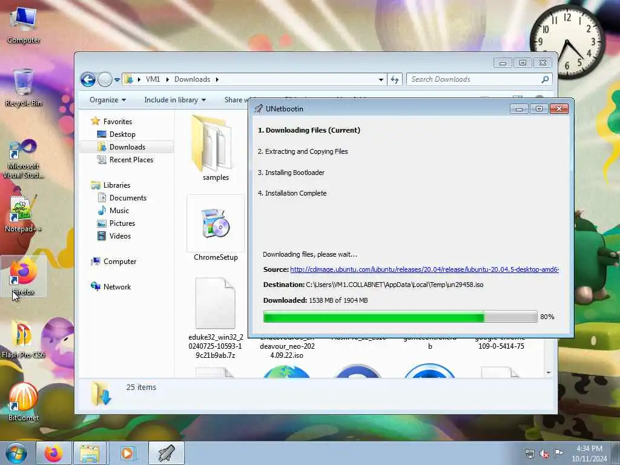The height and width of the screenshot is (465, 620).
Task: Open the Windows Start menu
Action: [16, 453]
